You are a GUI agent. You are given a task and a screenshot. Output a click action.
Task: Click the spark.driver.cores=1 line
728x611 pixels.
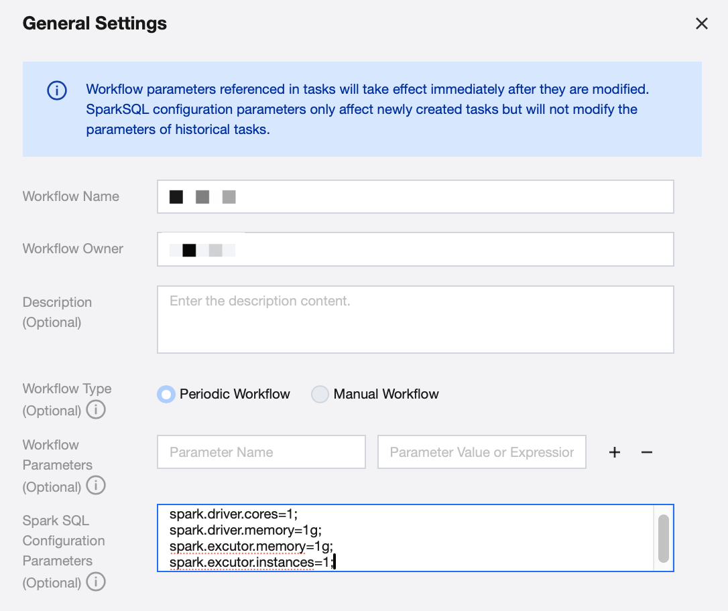click(x=233, y=514)
